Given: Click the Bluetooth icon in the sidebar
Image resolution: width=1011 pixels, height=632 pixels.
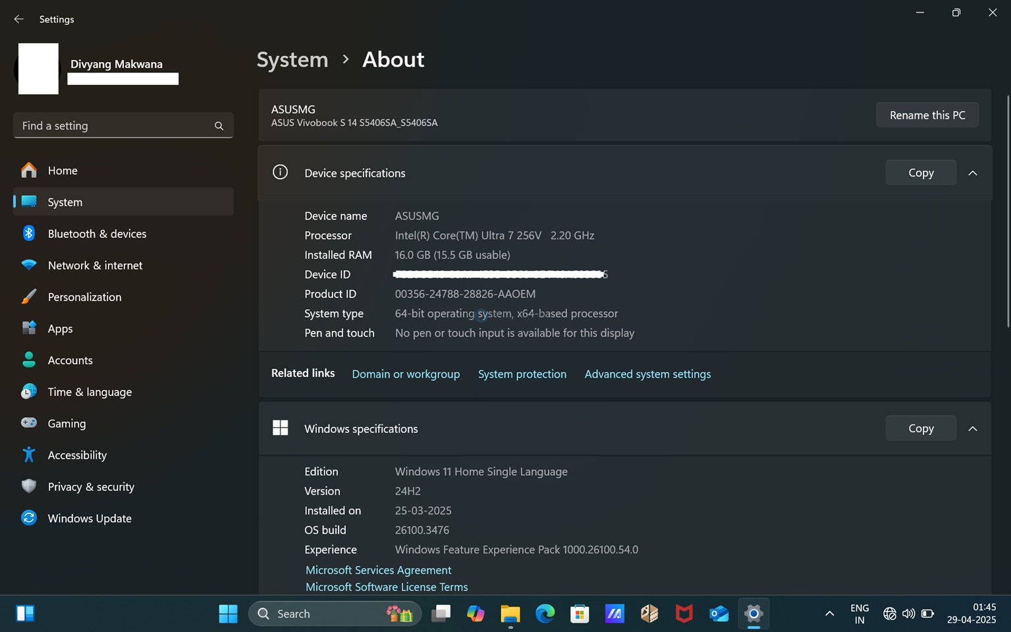Looking at the screenshot, I should coord(29,233).
